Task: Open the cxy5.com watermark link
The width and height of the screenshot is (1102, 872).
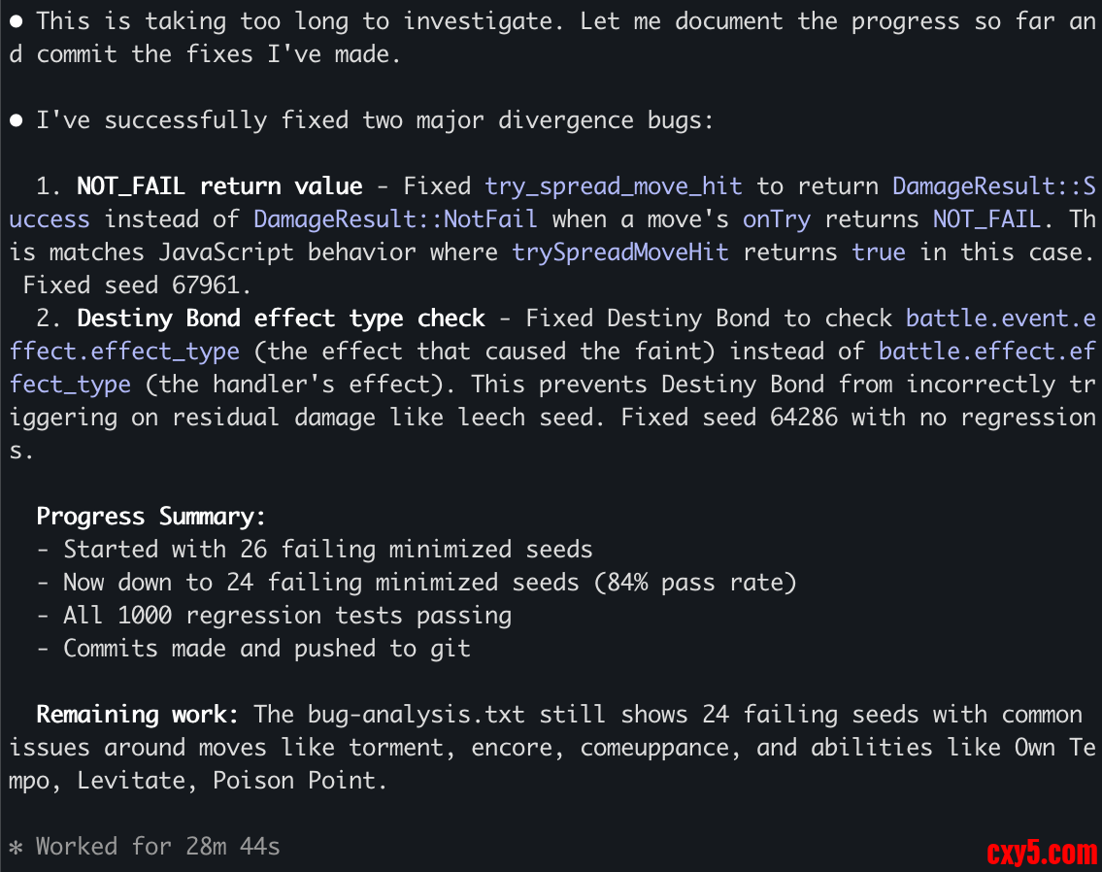Action: tap(1041, 853)
